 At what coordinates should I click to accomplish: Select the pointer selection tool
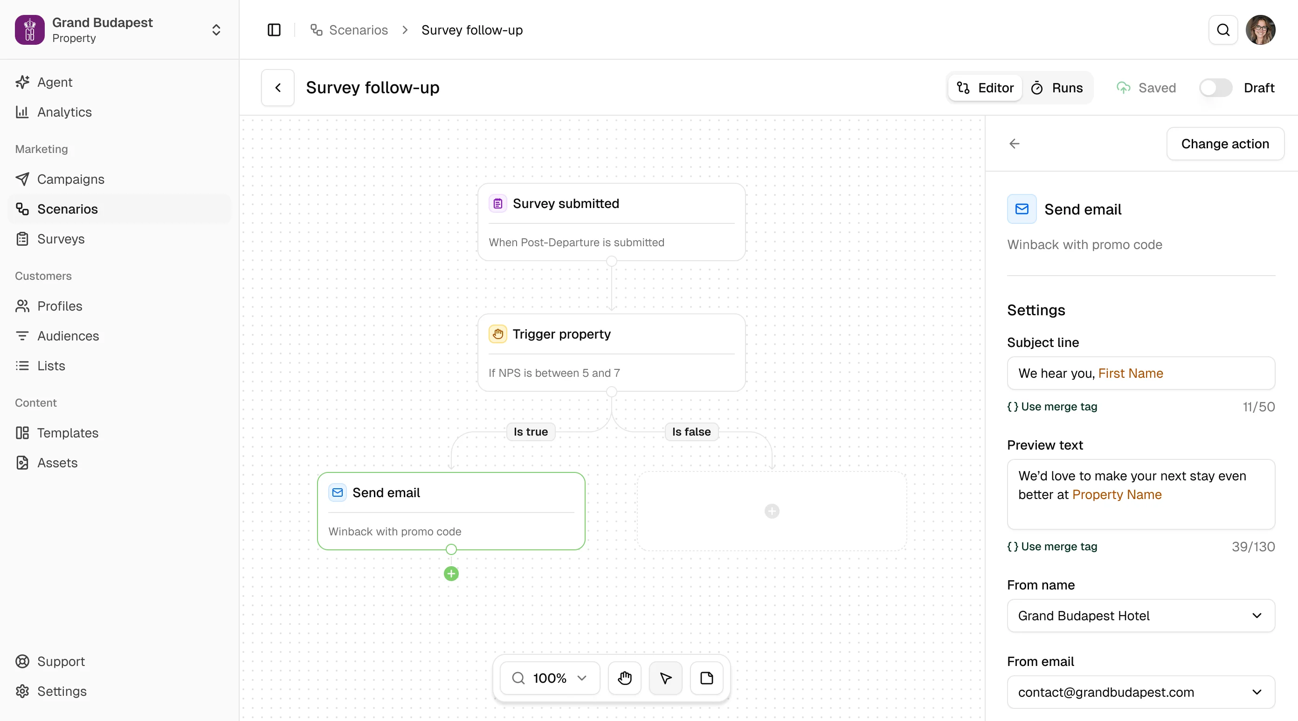pyautogui.click(x=666, y=678)
